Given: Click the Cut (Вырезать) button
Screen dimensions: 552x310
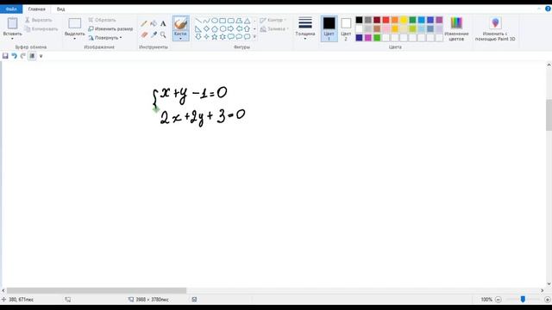Looking at the screenshot, I should tap(39, 20).
